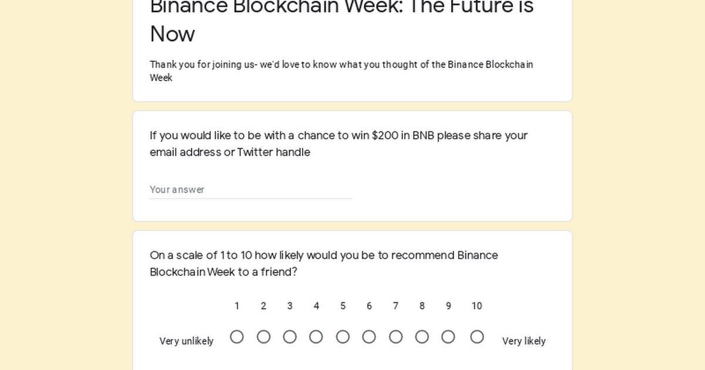Image resolution: width=705 pixels, height=370 pixels.
Task: Click the "Your answer" text field
Action: tap(251, 190)
